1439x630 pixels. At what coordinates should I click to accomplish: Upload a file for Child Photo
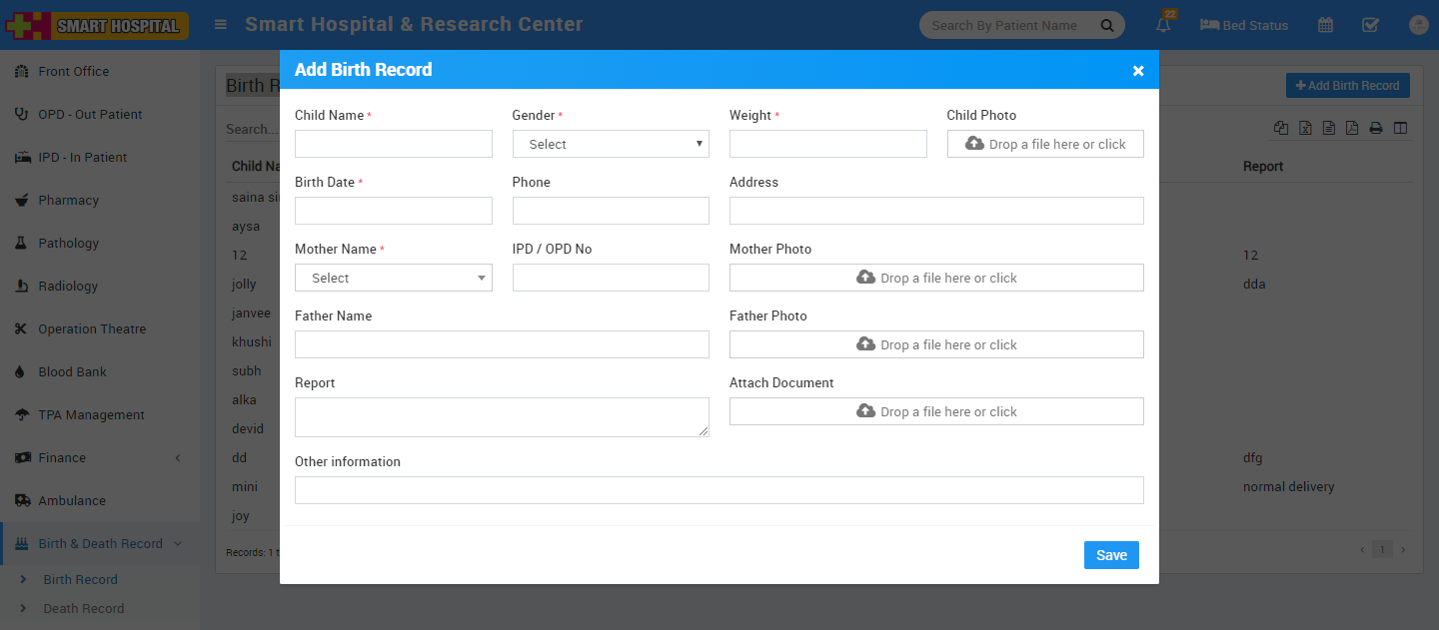(x=1044, y=144)
